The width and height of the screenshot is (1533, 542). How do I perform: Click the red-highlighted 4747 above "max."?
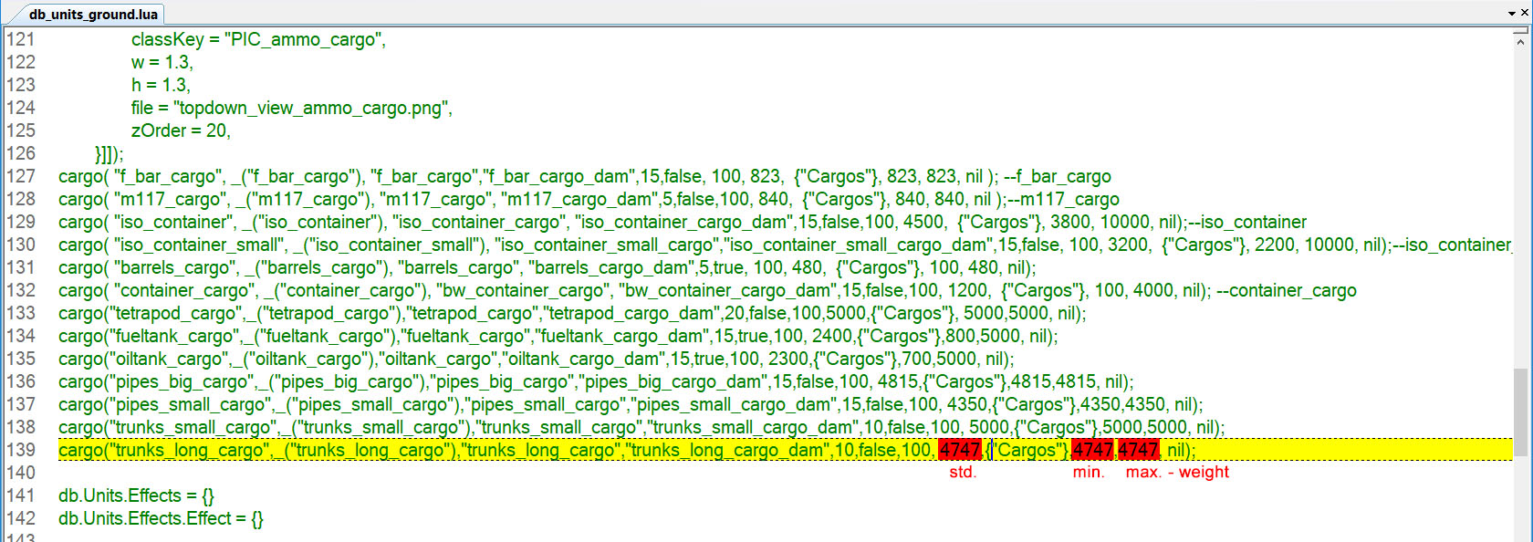tap(1138, 450)
